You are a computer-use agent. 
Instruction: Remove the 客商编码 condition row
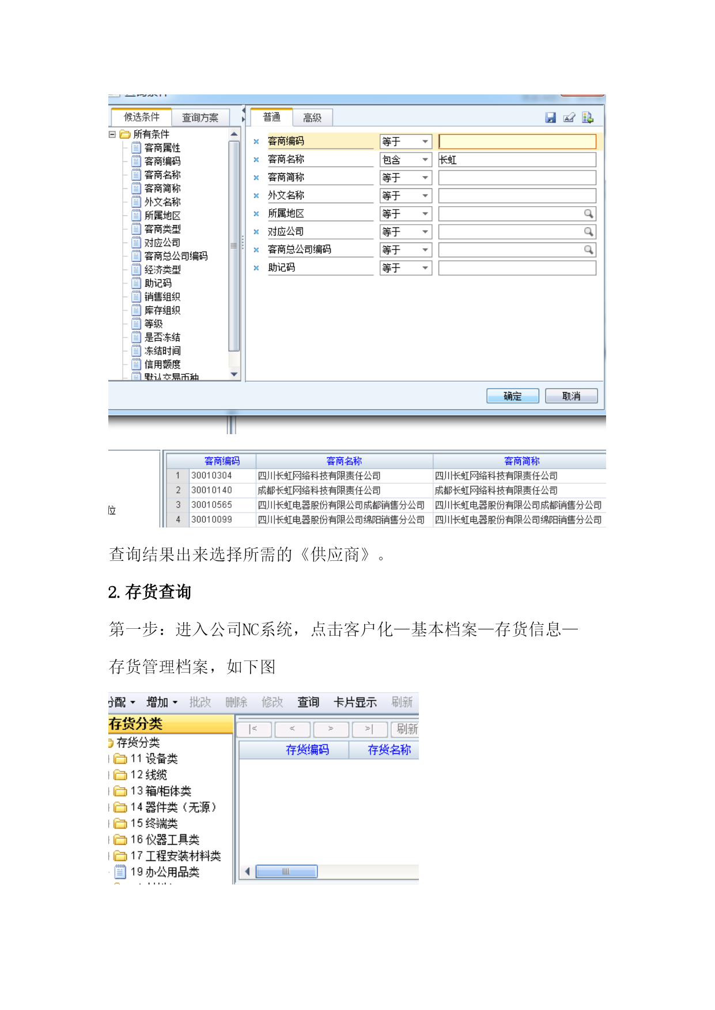pos(256,142)
